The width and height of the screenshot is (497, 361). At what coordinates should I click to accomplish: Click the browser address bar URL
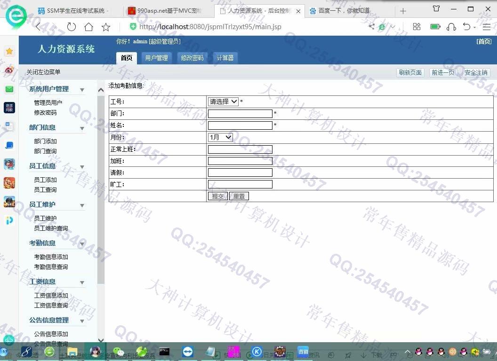click(210, 27)
